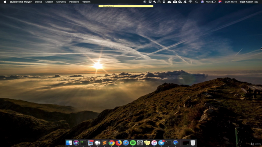262x147 pixels.
Task: Open the Terminal icon next to Telegram
Action: (168, 143)
